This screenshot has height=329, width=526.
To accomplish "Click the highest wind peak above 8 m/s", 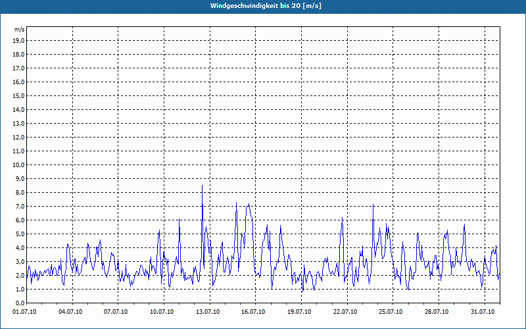I will click(202, 186).
